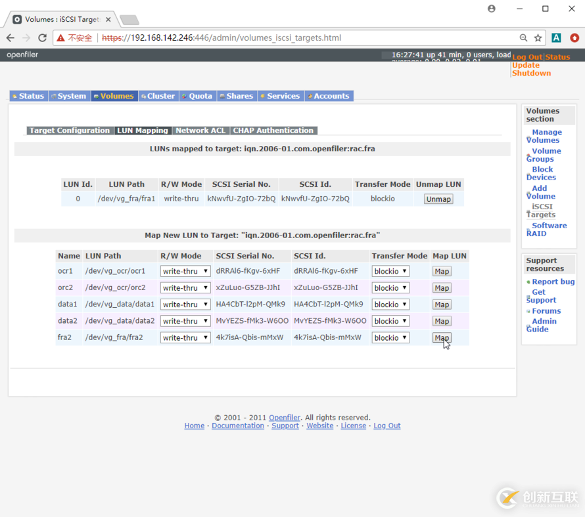Expand R/W Mode dropdown for fra2
This screenshot has height=517, width=585.
[185, 337]
